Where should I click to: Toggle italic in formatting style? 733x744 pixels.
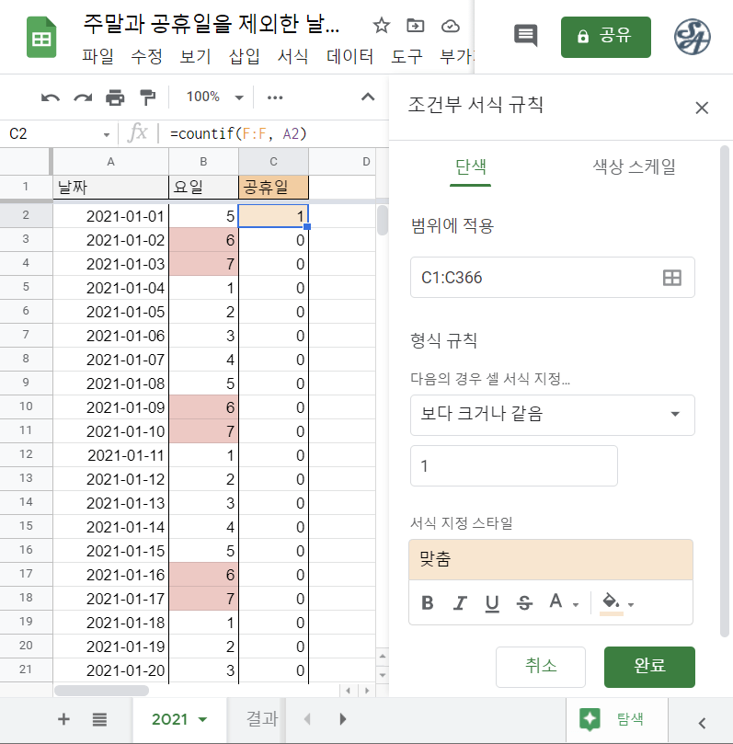(460, 603)
